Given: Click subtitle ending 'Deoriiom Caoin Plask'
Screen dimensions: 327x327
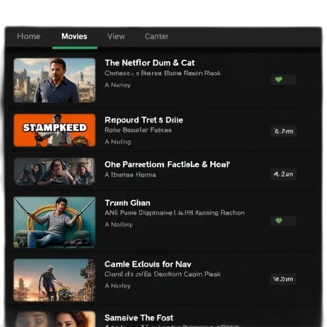Looking at the screenshot, I should point(163,274).
